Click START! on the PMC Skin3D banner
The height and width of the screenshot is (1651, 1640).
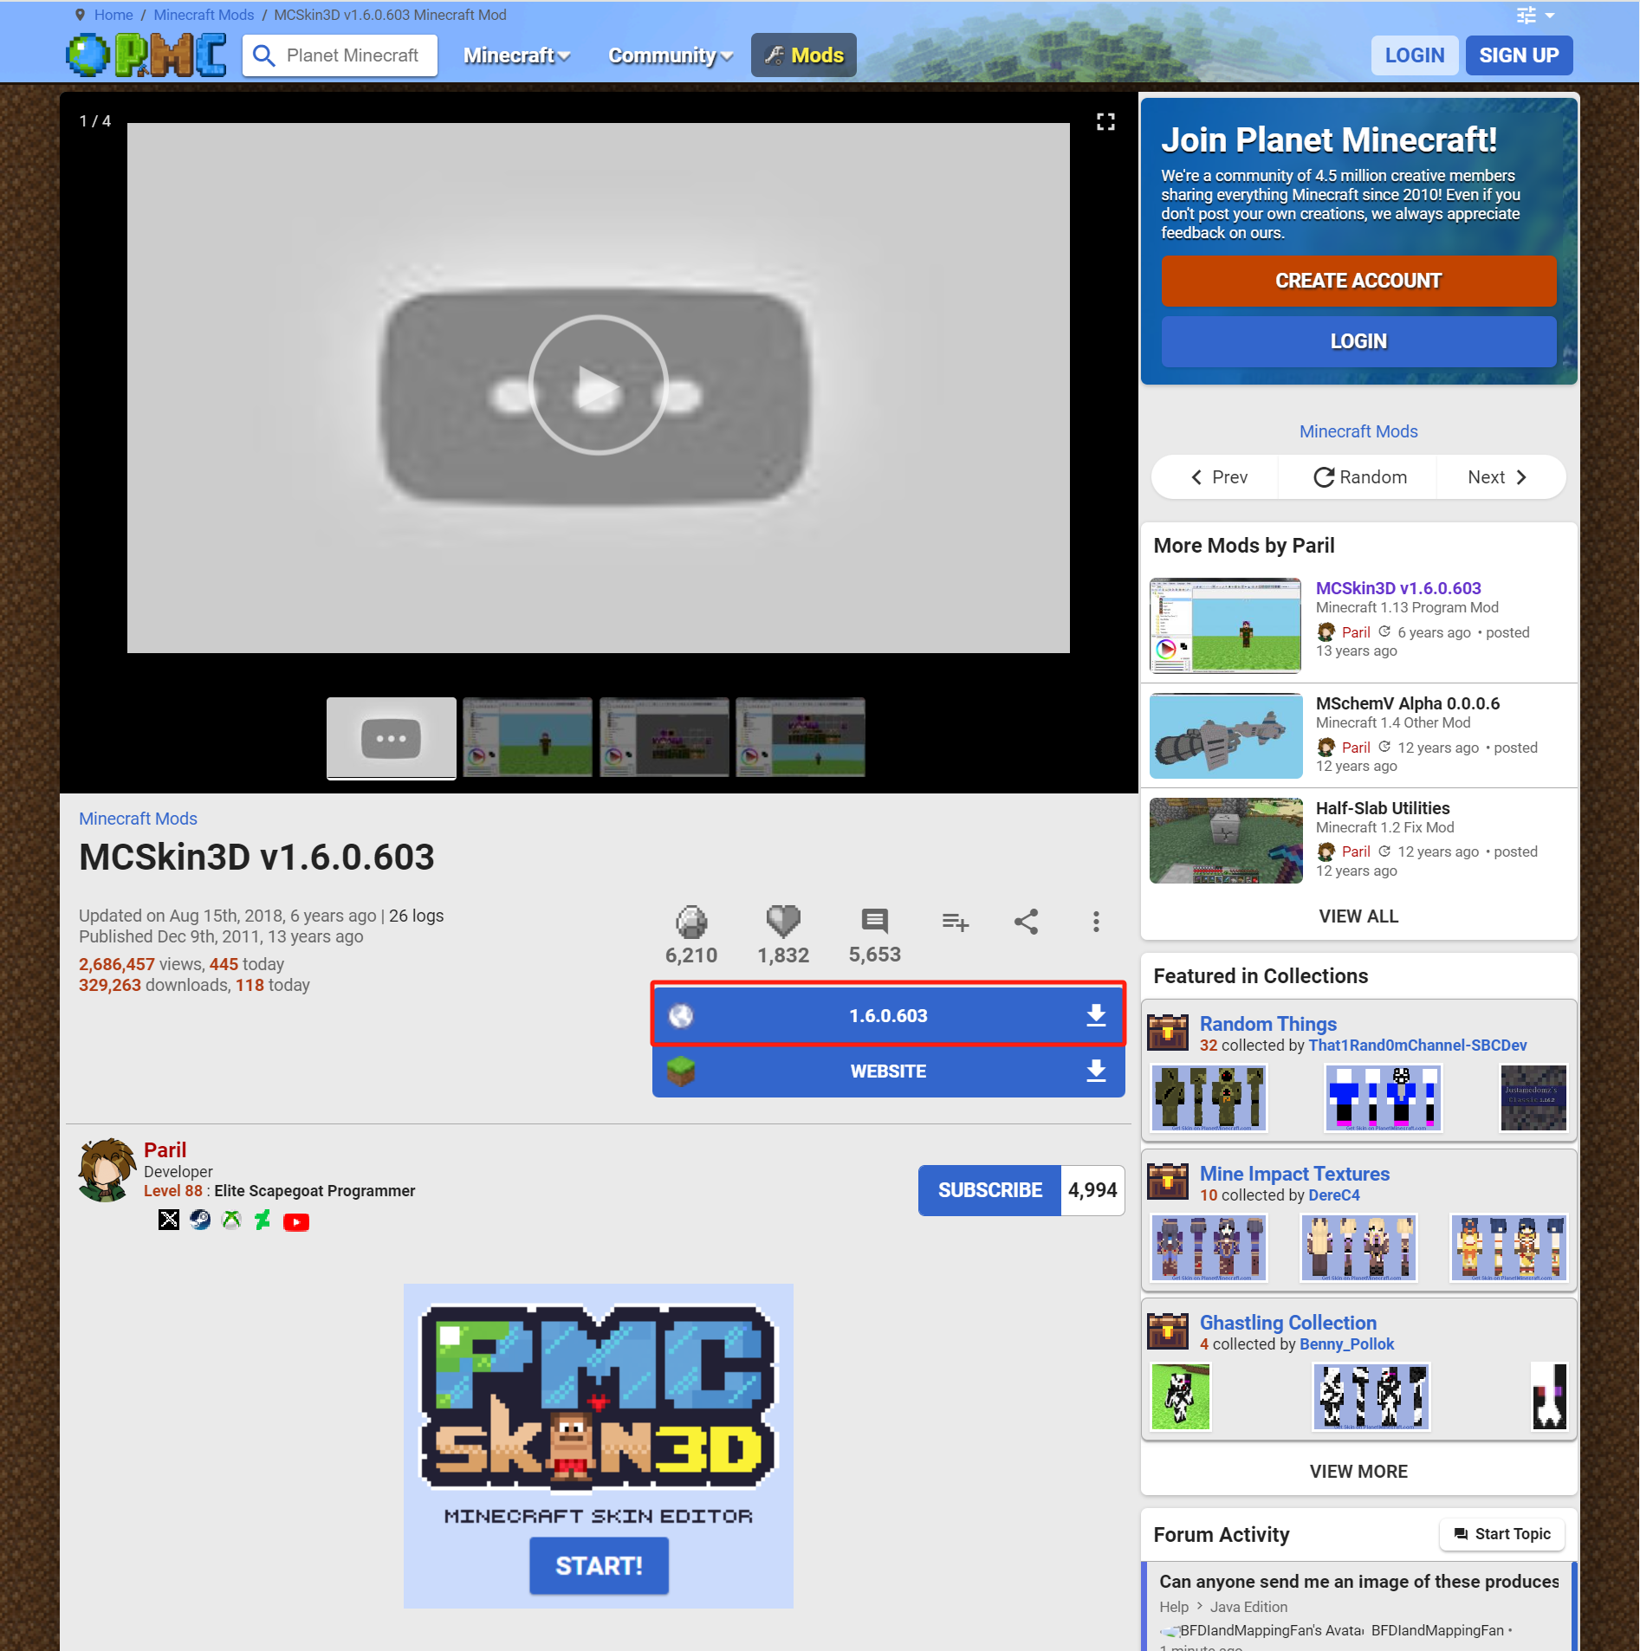599,1565
